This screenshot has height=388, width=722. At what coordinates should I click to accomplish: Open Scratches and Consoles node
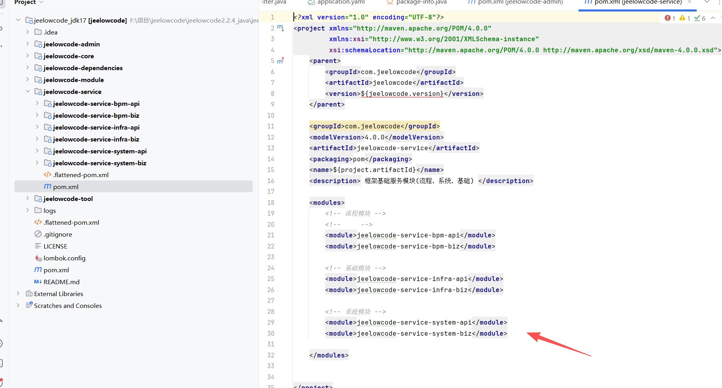point(68,306)
